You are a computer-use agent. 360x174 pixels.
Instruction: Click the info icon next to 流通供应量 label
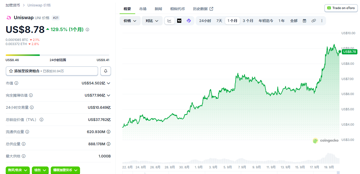(x=27, y=132)
